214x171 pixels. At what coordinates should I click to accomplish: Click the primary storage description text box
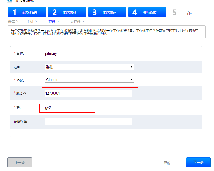pyautogui.click(x=106, y=32)
